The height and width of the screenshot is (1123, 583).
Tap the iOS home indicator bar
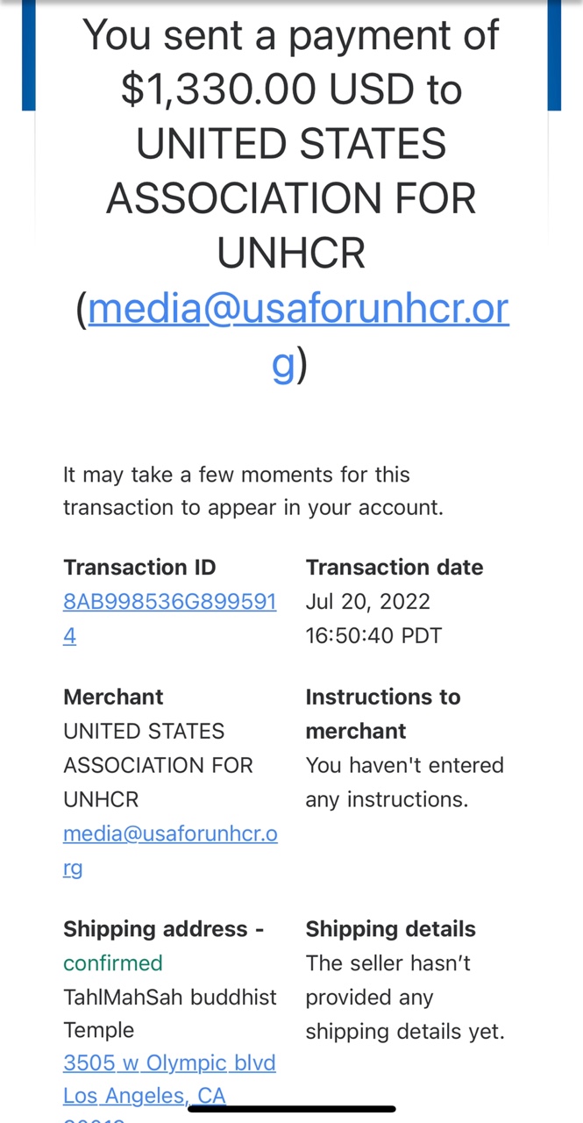click(292, 1110)
